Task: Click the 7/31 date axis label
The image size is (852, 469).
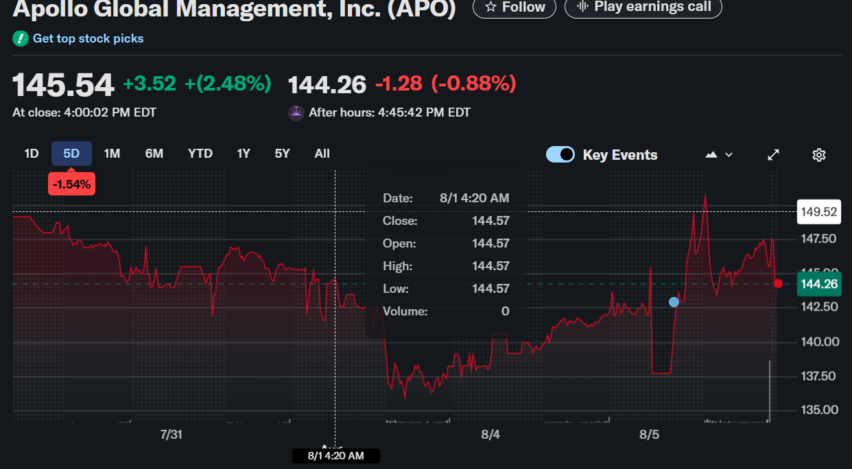Action: (171, 435)
